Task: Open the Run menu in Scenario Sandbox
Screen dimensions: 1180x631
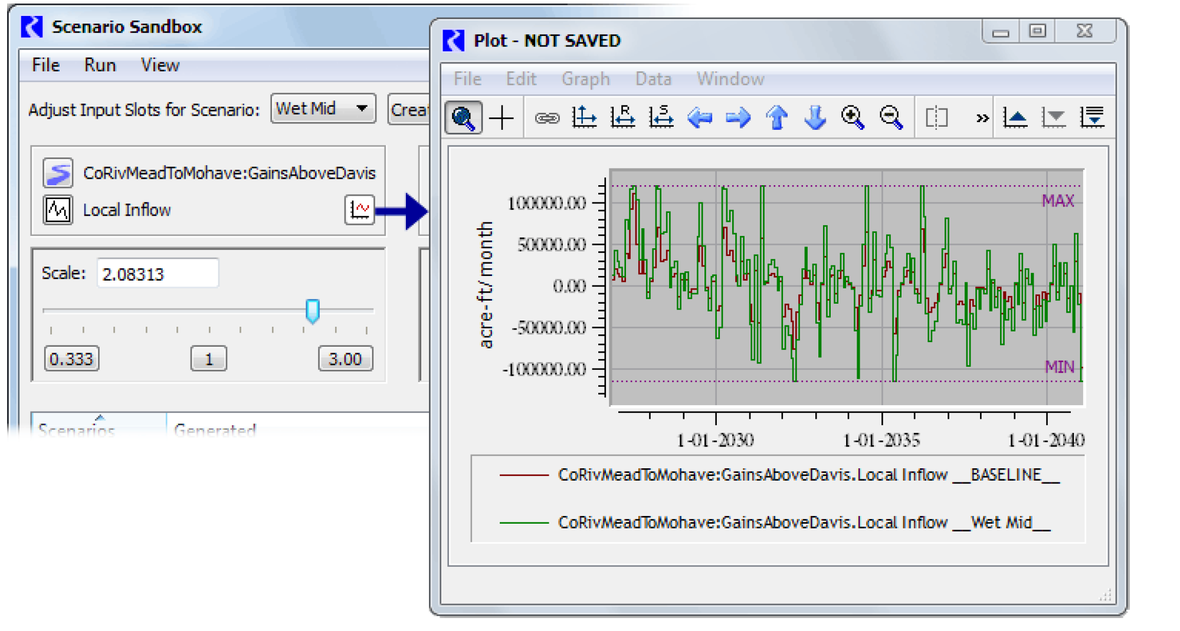Action: pos(100,65)
